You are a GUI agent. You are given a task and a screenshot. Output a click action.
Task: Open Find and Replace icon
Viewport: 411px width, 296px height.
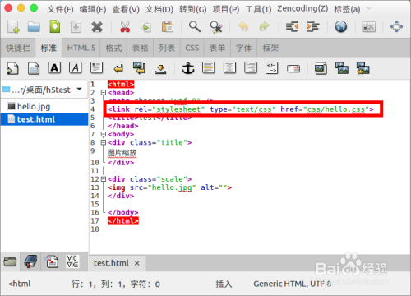(216, 27)
